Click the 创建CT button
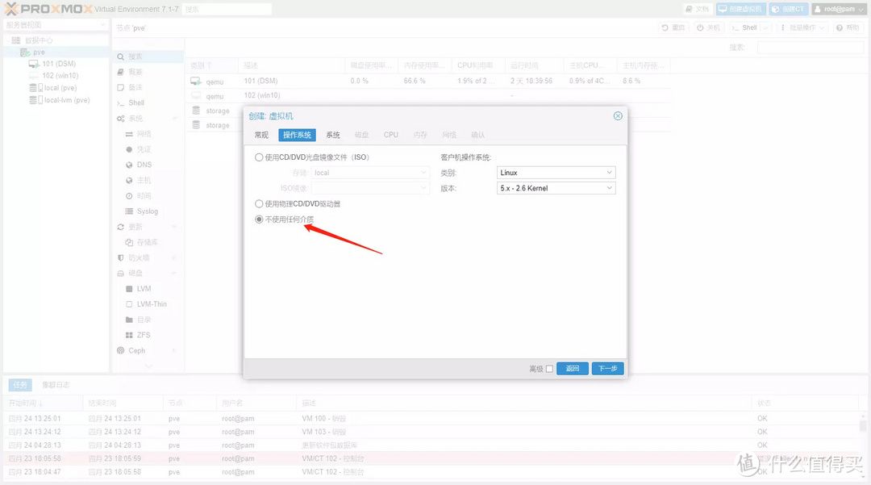 [x=788, y=9]
